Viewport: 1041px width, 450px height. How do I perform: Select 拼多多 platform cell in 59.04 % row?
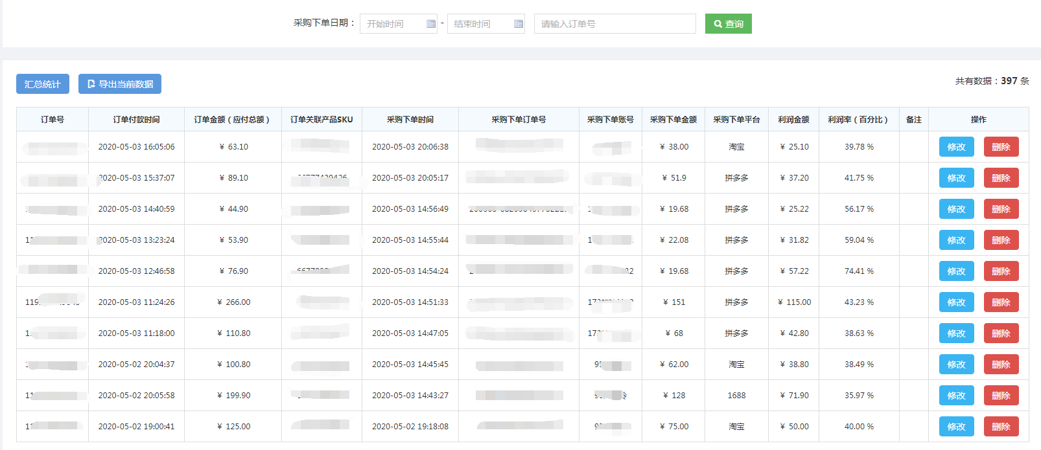(737, 240)
